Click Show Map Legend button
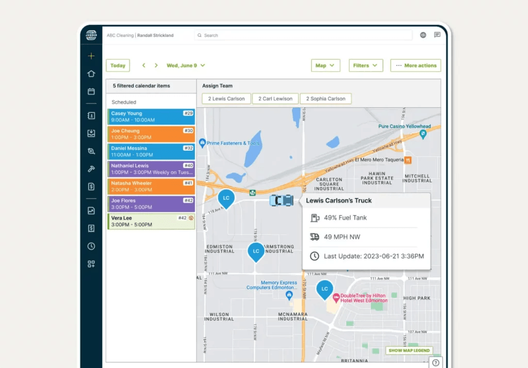This screenshot has height=368, width=528. coord(409,351)
